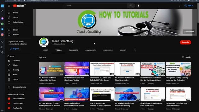Click title Fix Windows 10 Update Error 0x80070012
The width and height of the screenshot is (199, 112).
[x=151, y=105]
